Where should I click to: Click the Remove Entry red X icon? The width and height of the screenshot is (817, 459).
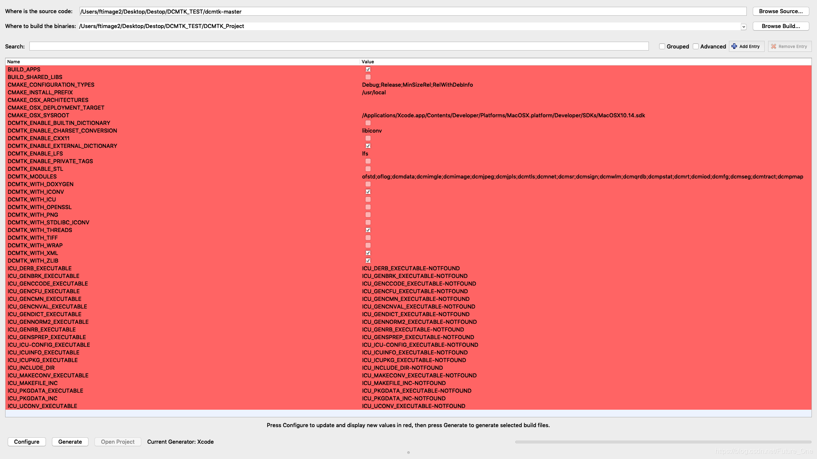(x=774, y=46)
